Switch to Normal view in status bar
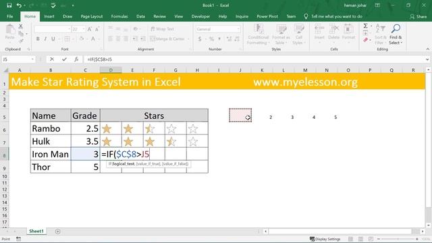Screen dimensions: 432x243 [x=350, y=239]
